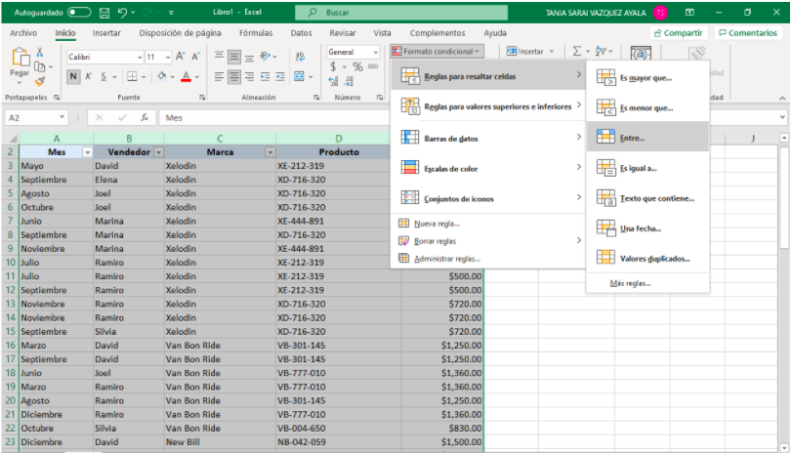
Task: Click the thousands separator 000 icon
Action: point(373,66)
